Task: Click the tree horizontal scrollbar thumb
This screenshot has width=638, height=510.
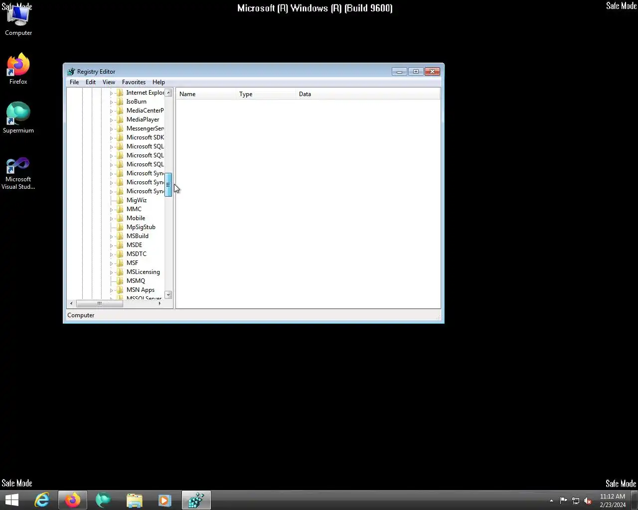Action: [x=100, y=303]
